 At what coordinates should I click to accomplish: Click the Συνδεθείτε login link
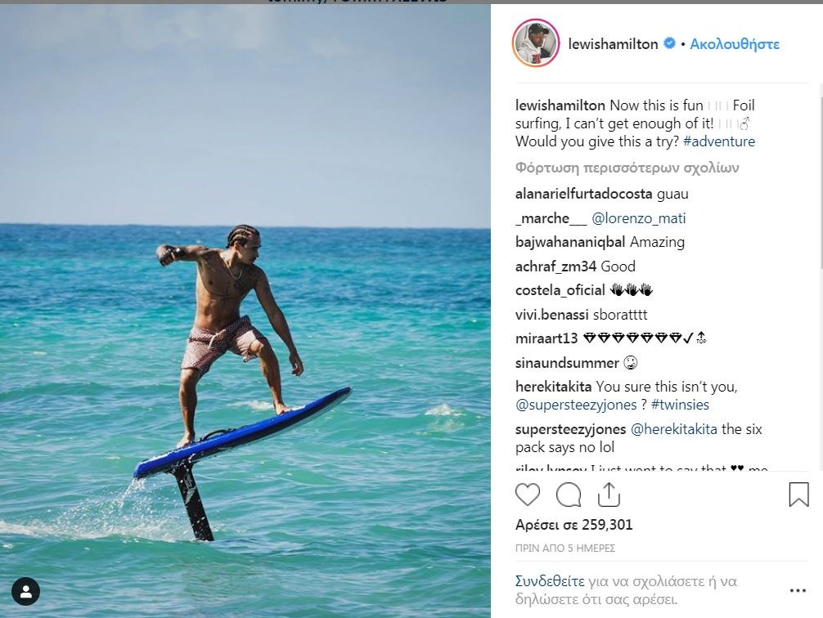click(x=550, y=582)
